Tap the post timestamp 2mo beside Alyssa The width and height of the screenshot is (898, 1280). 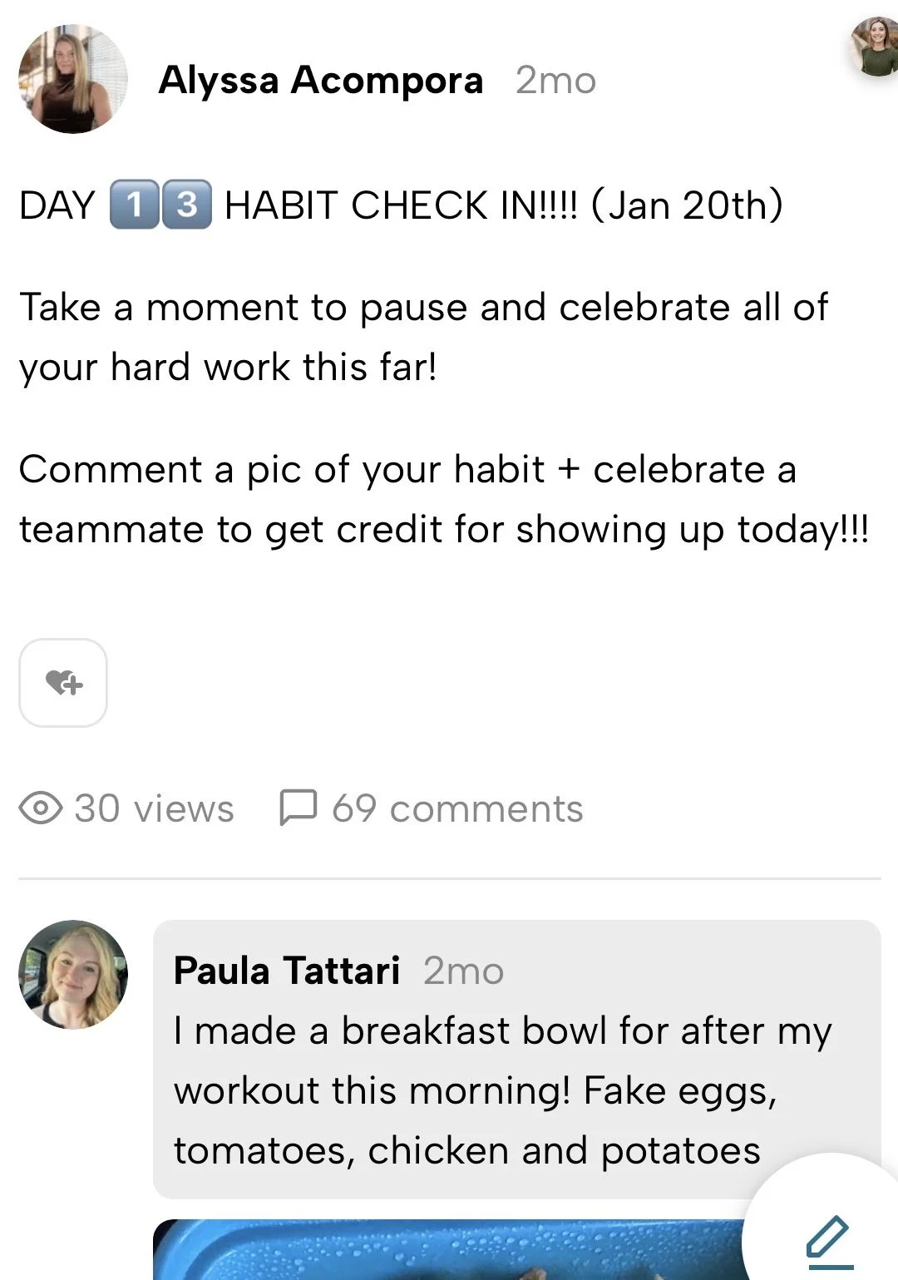point(555,81)
